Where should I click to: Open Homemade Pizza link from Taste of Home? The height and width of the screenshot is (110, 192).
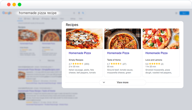point(118,53)
